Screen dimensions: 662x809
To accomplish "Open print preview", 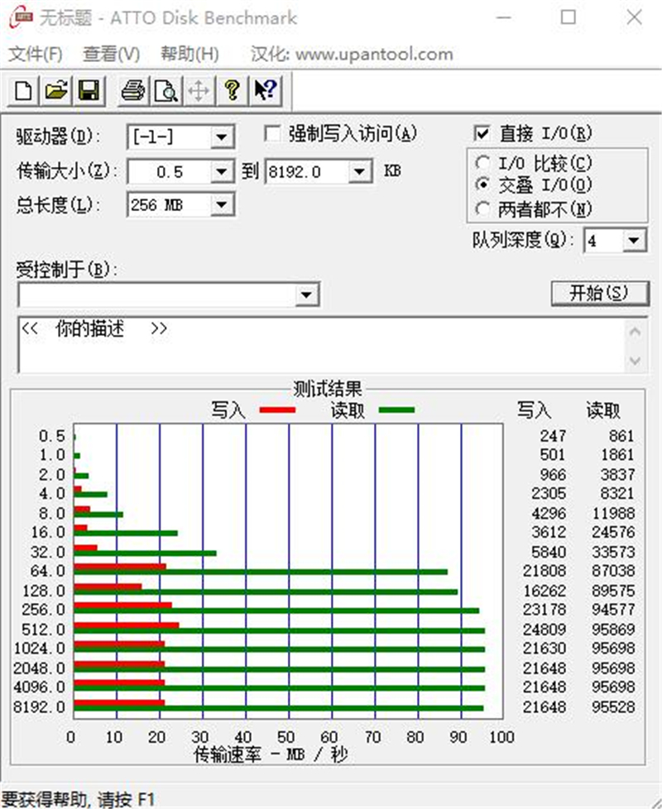I will [165, 91].
